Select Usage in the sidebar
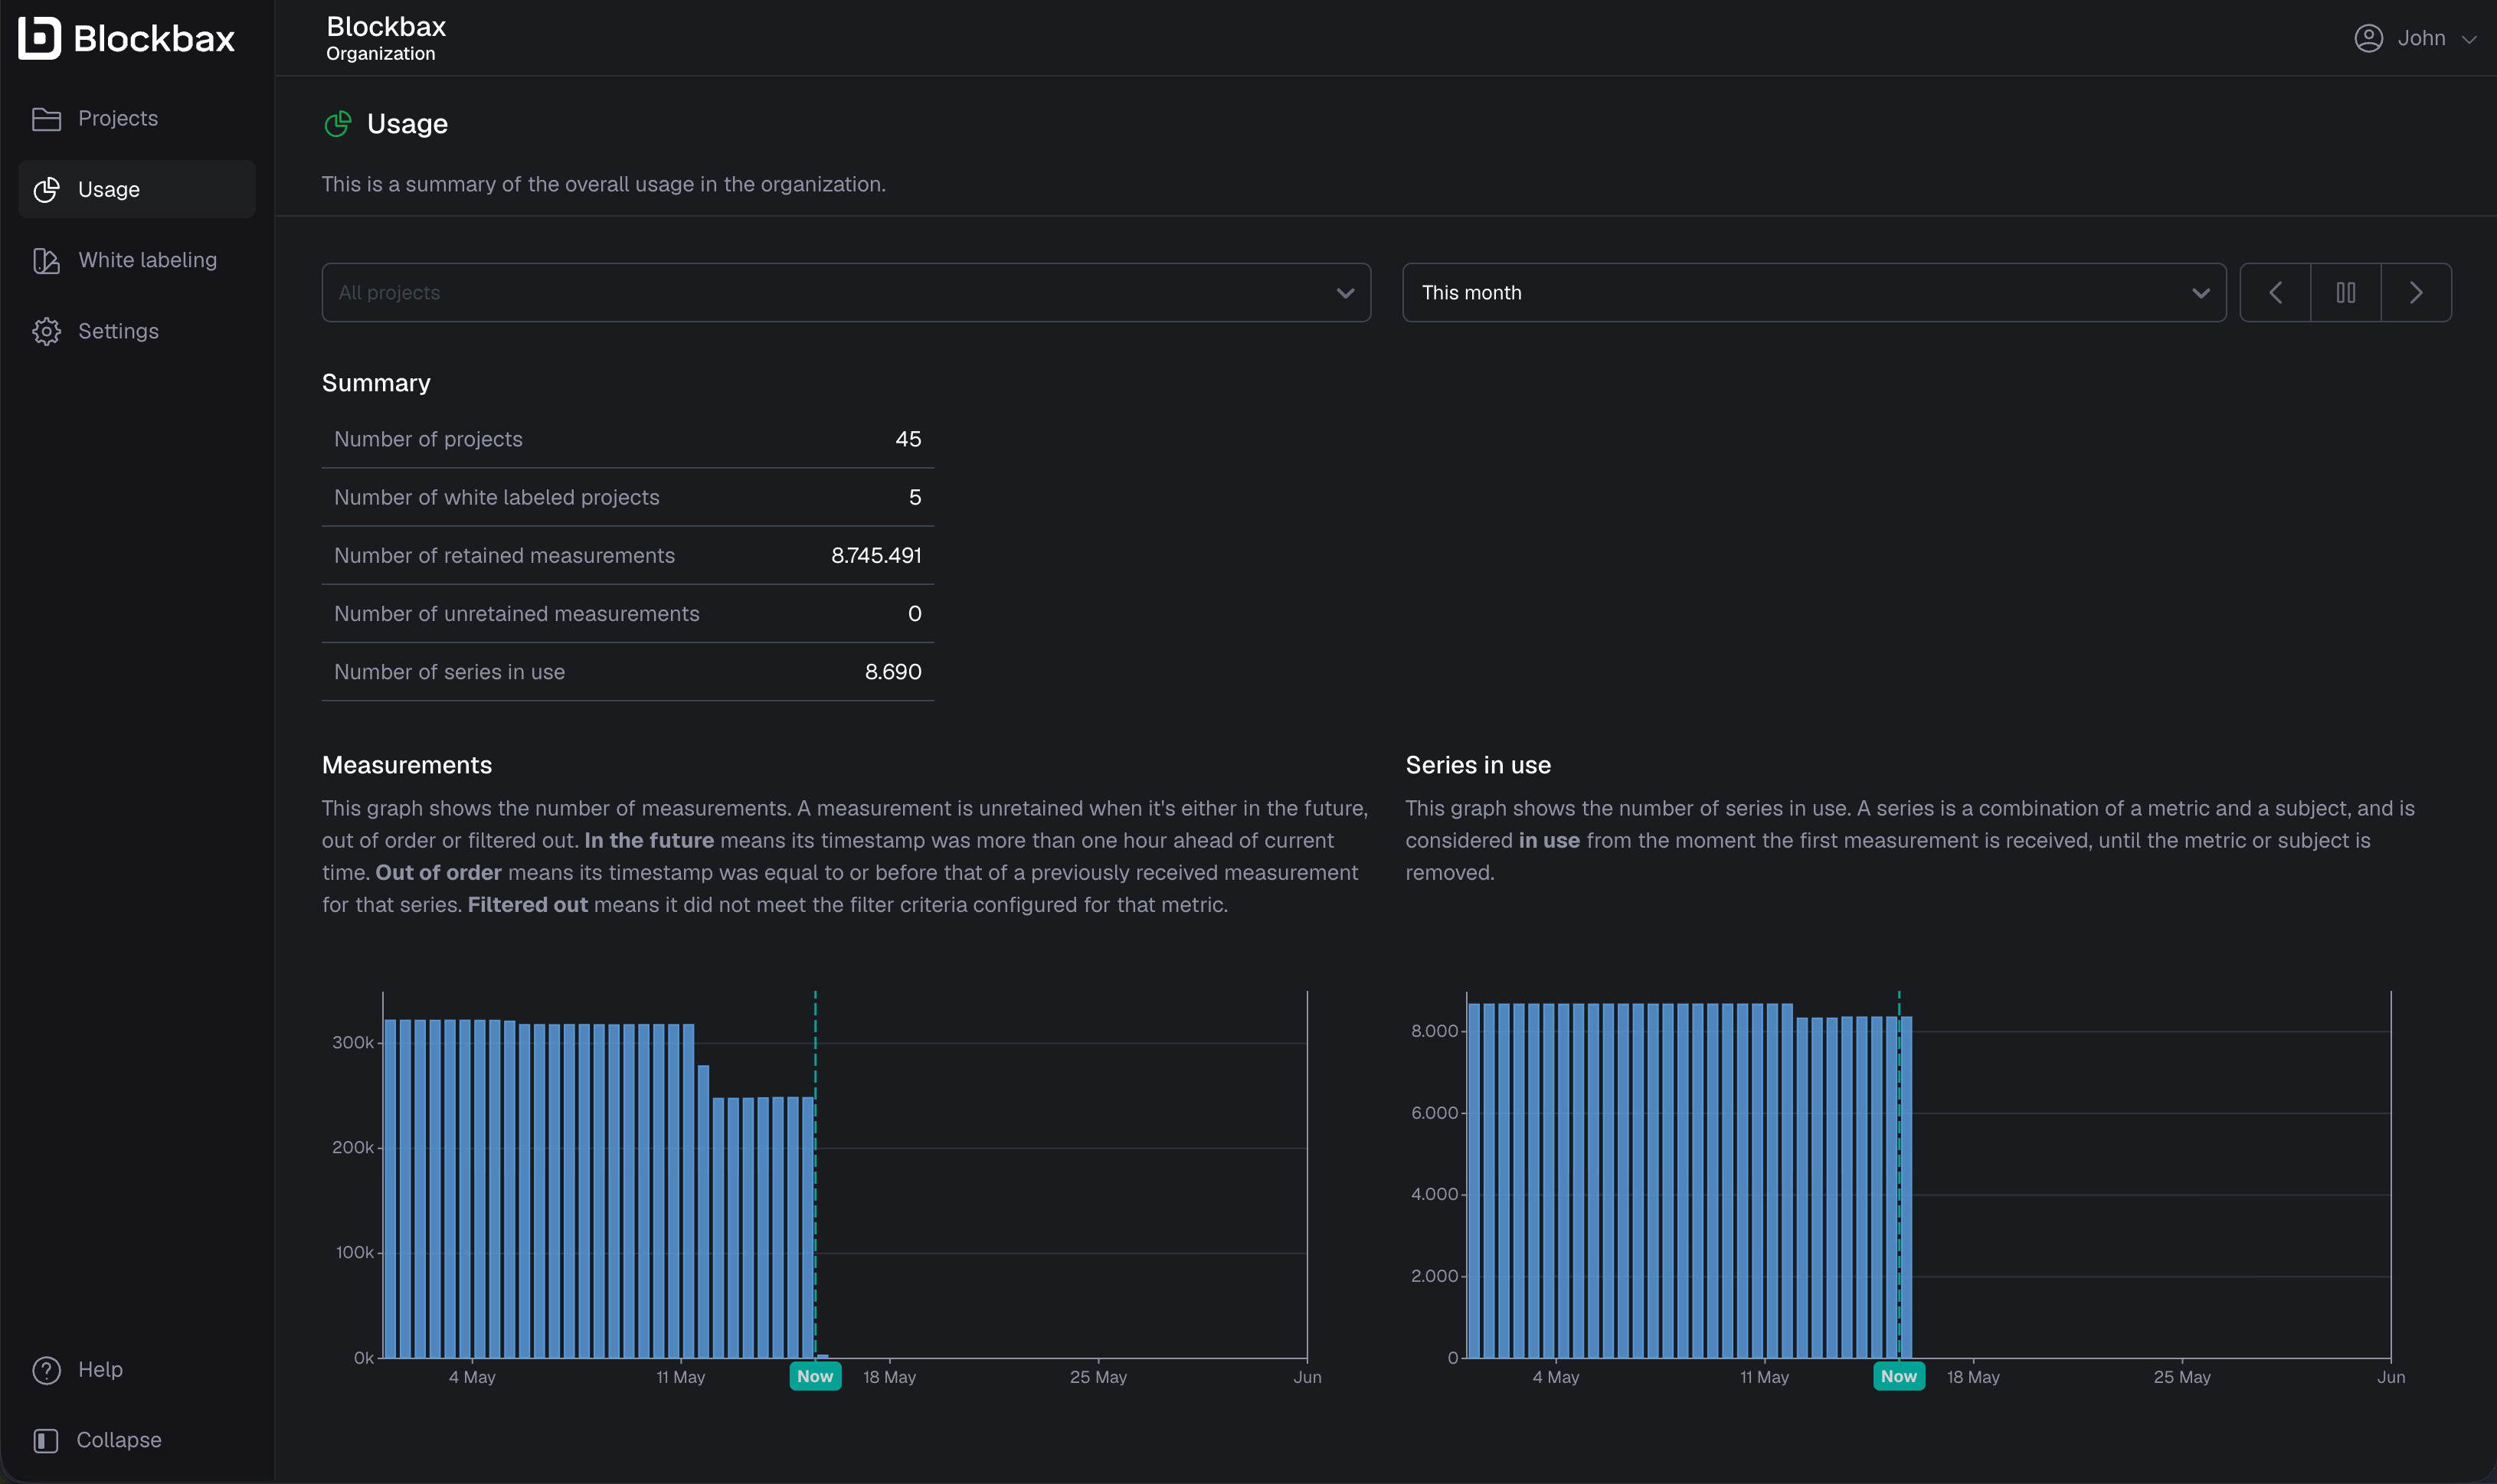This screenshot has height=1484, width=2497. pyautogui.click(x=137, y=190)
